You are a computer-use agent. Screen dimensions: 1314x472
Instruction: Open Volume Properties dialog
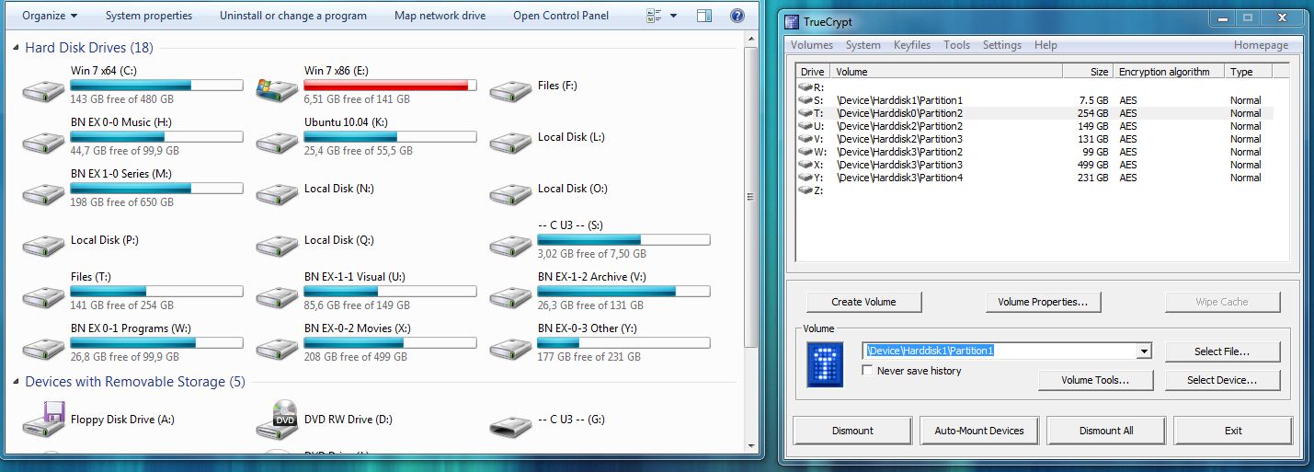(1043, 302)
